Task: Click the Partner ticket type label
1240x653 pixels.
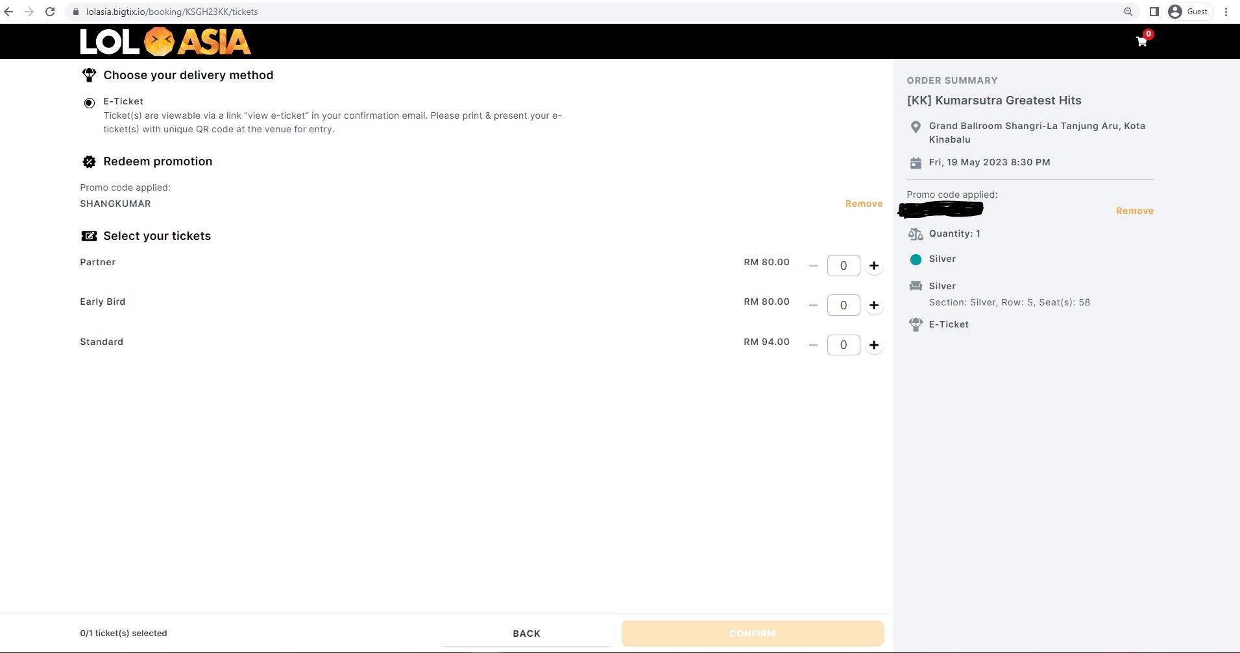Action: click(x=97, y=262)
